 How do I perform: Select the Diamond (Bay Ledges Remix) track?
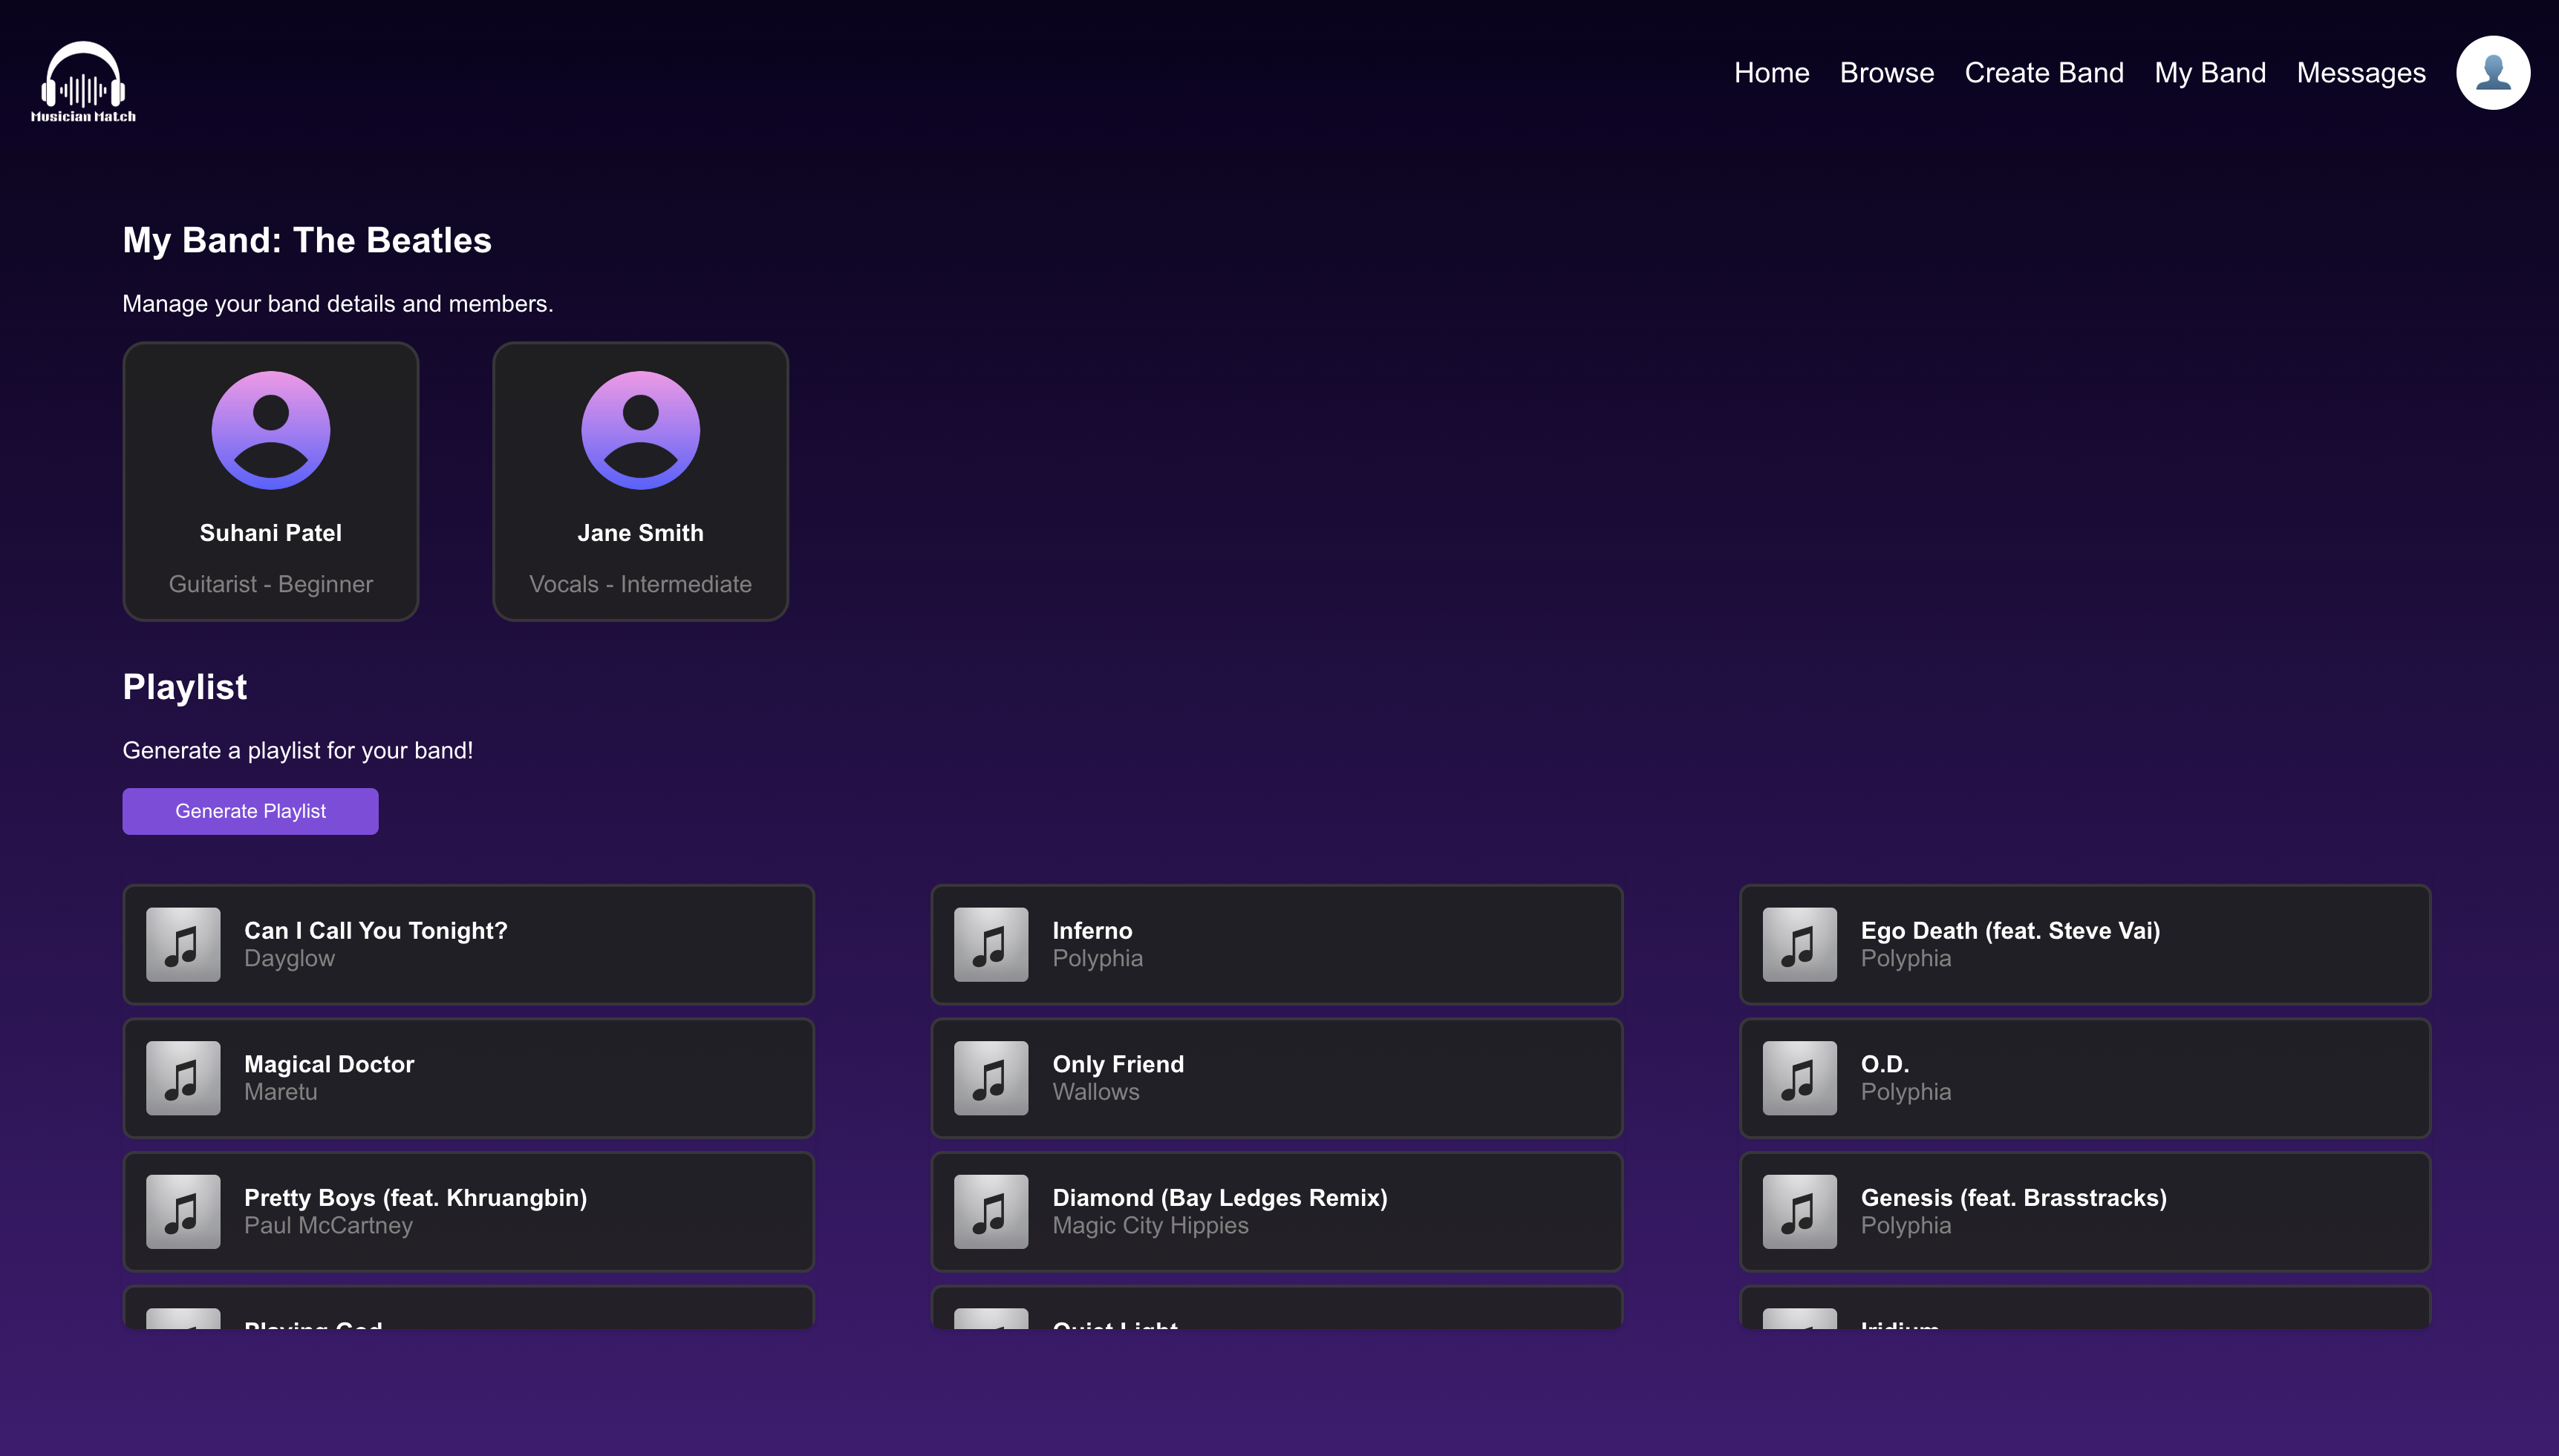pyautogui.click(x=1277, y=1211)
